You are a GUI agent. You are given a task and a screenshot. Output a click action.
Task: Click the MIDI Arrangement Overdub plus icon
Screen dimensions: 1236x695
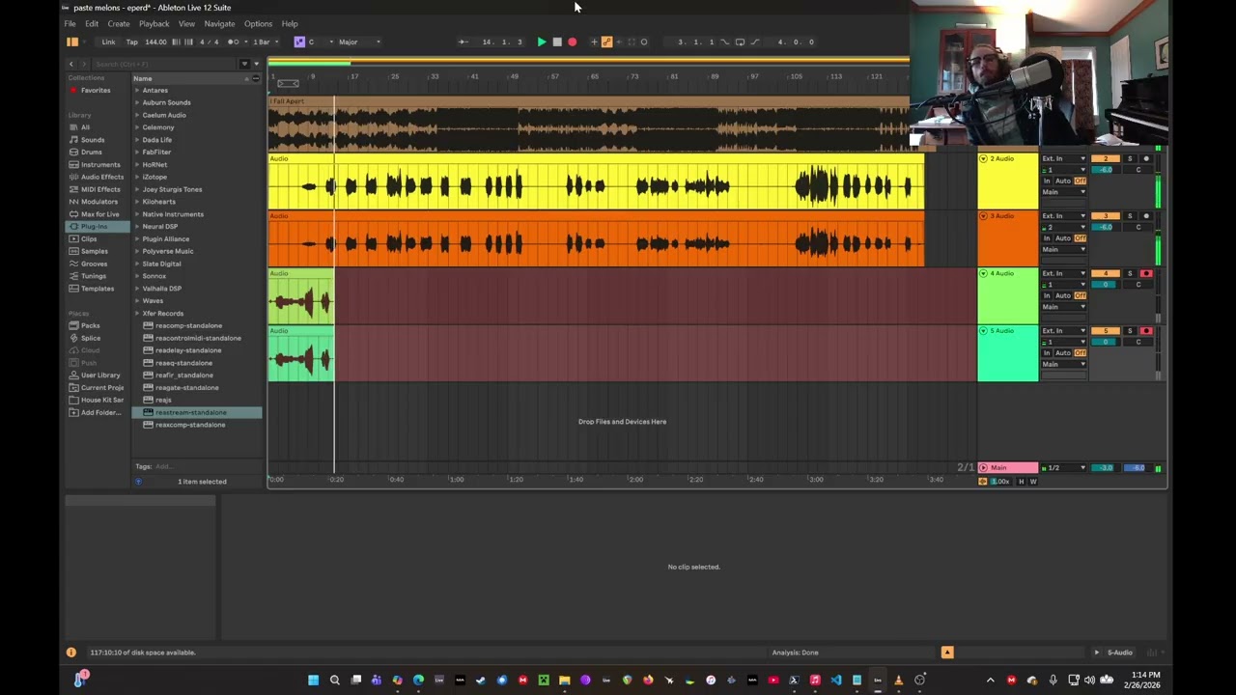594,42
